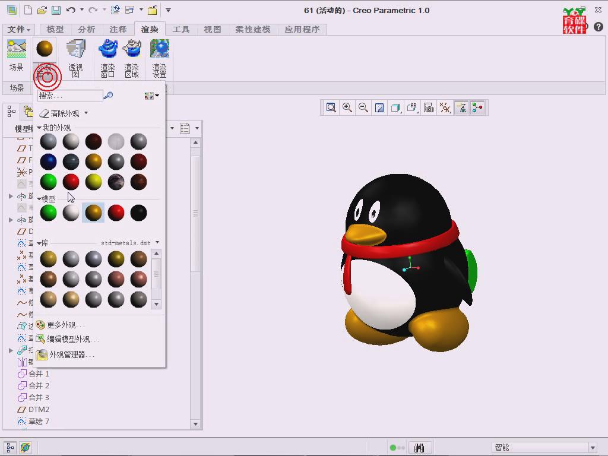Image resolution: width=608 pixels, height=456 pixels.
Task: Click the 搜索 search field
Action: point(70,96)
